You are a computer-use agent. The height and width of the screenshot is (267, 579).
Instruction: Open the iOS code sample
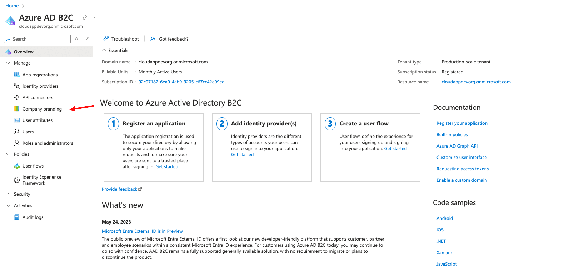click(440, 230)
